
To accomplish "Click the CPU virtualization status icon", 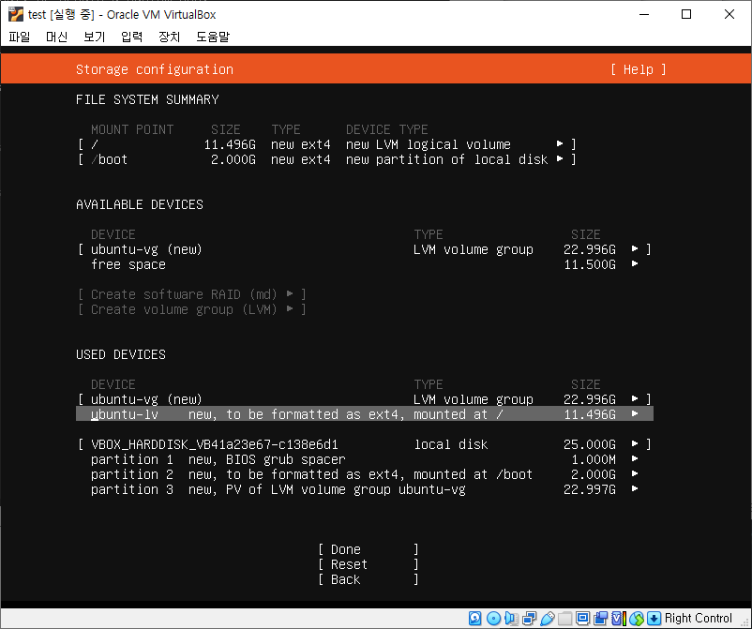I will pyautogui.click(x=618, y=618).
